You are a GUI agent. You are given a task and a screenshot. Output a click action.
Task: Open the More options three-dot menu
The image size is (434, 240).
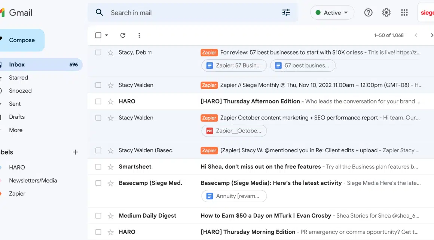coord(139,35)
